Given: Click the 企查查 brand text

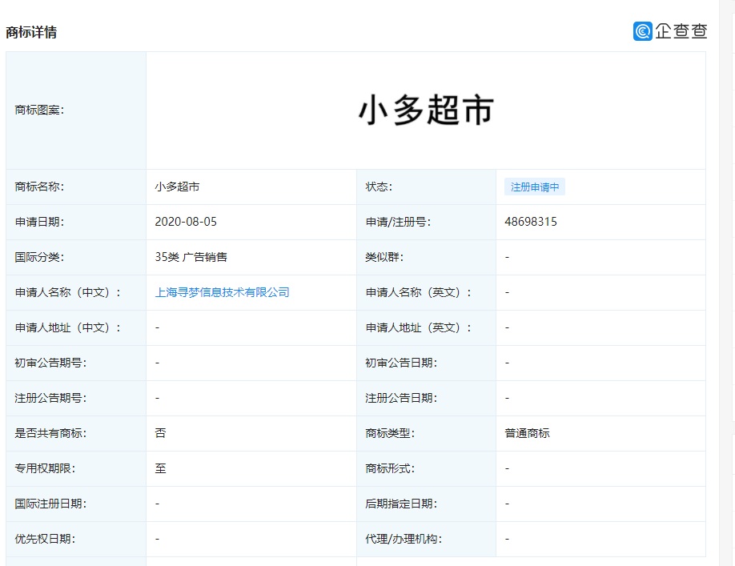Looking at the screenshot, I should click(681, 31).
